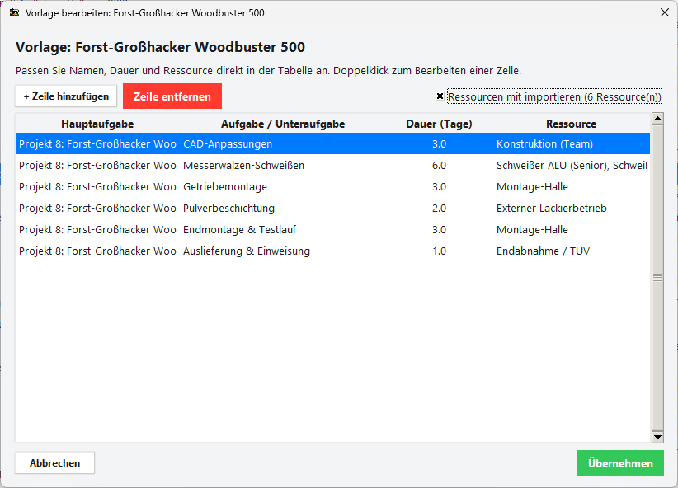
Task: Click the scrollbar up arrow
Action: pos(657,119)
